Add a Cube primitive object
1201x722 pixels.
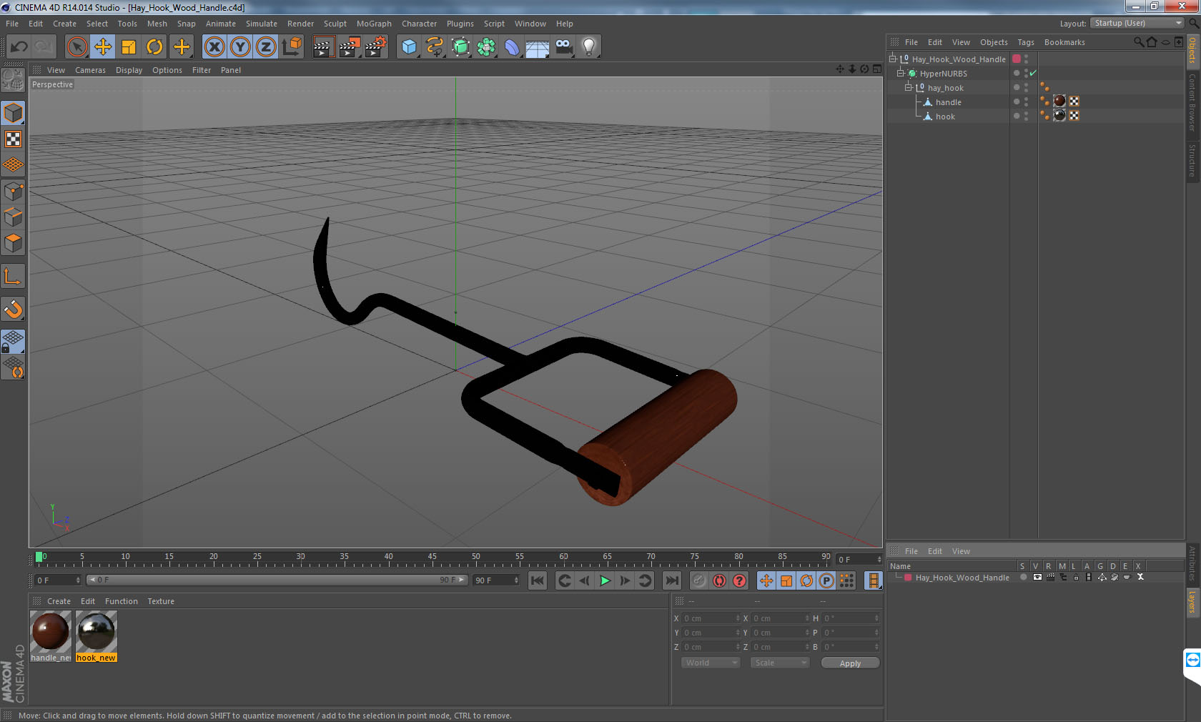409,47
